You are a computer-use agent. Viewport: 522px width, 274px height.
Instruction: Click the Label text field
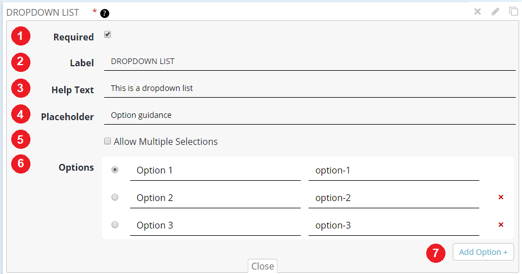310,61
